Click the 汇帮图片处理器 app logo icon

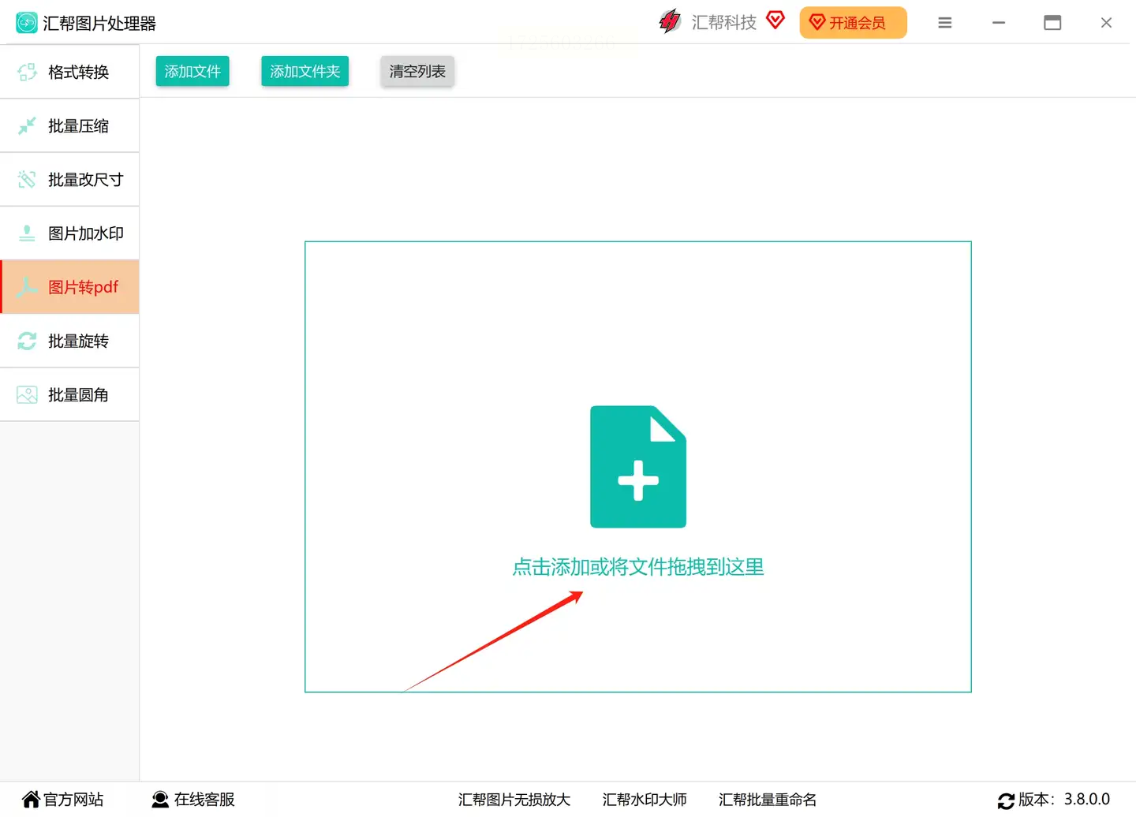27,23
